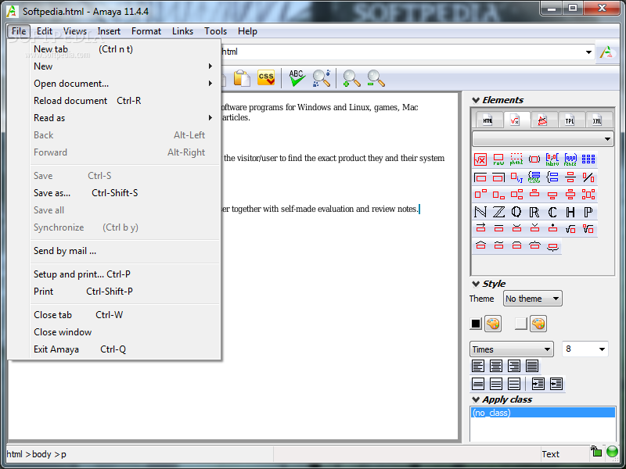Insert rationals Q symbol
Image resolution: width=626 pixels, height=469 pixels.
tap(516, 212)
